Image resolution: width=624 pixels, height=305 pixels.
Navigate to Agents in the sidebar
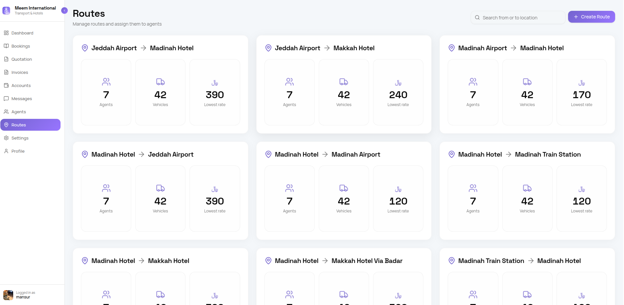(30, 112)
